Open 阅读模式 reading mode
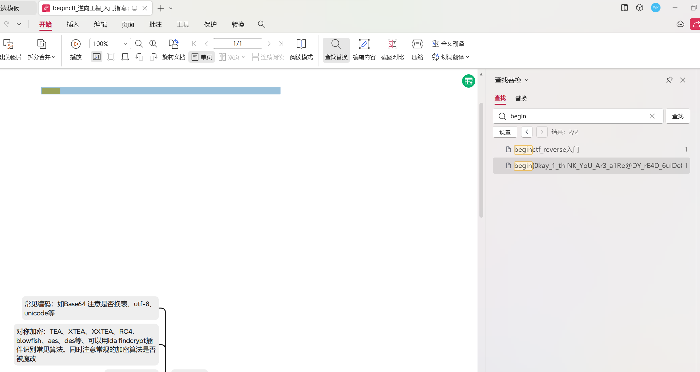The width and height of the screenshot is (700, 372). 301,49
